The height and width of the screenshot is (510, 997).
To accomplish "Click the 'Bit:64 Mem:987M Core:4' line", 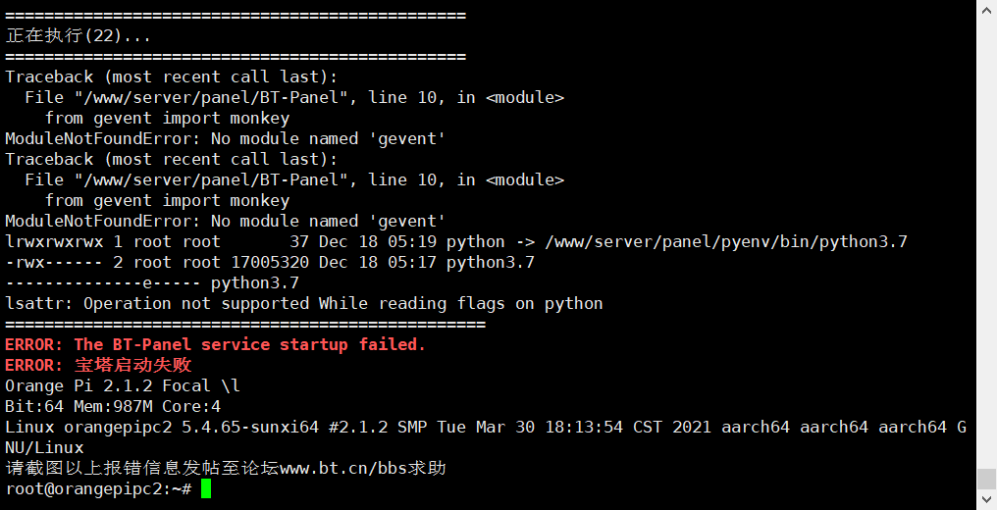I will tap(113, 406).
